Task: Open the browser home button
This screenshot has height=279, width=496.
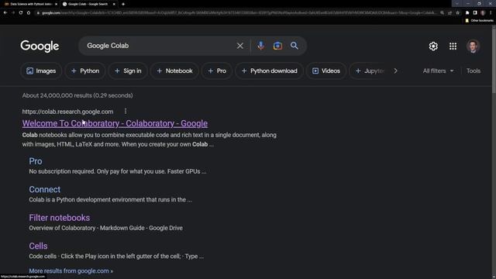Action: (x=29, y=12)
